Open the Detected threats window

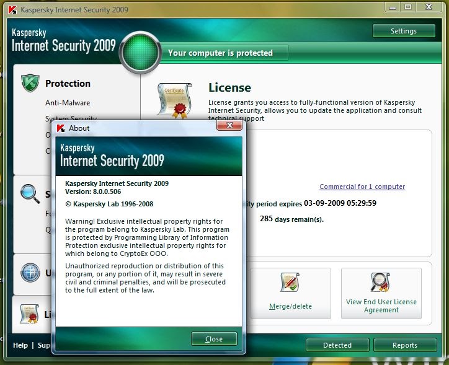pyautogui.click(x=337, y=345)
